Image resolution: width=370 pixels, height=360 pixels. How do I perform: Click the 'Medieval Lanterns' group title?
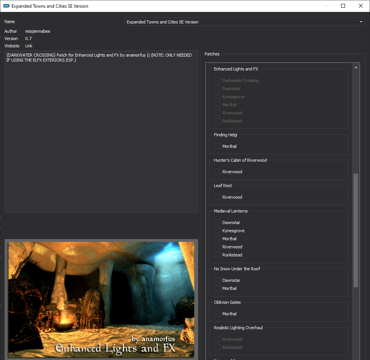230,211
